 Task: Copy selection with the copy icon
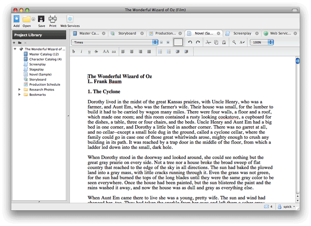point(216,42)
